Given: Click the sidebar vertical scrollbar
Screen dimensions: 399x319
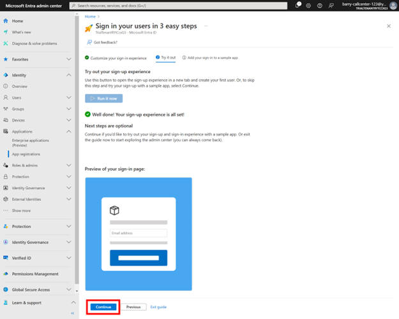Looking at the screenshot, I should click(77, 150).
